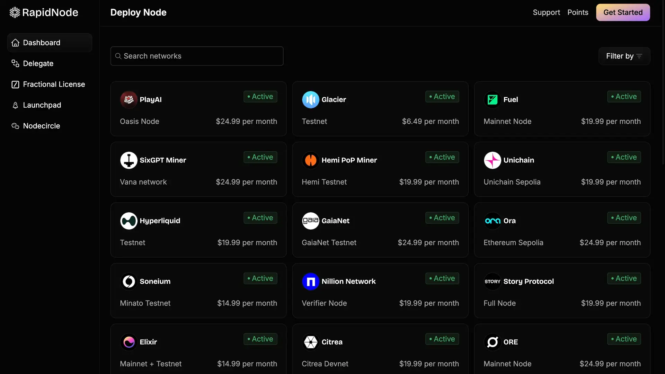Open the Launchpad sidebar item
The height and width of the screenshot is (374, 665).
(x=42, y=105)
